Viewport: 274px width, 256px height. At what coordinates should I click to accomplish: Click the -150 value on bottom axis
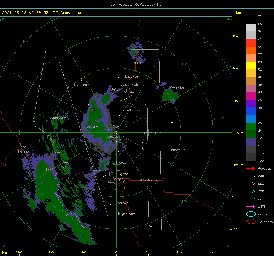click(18, 252)
